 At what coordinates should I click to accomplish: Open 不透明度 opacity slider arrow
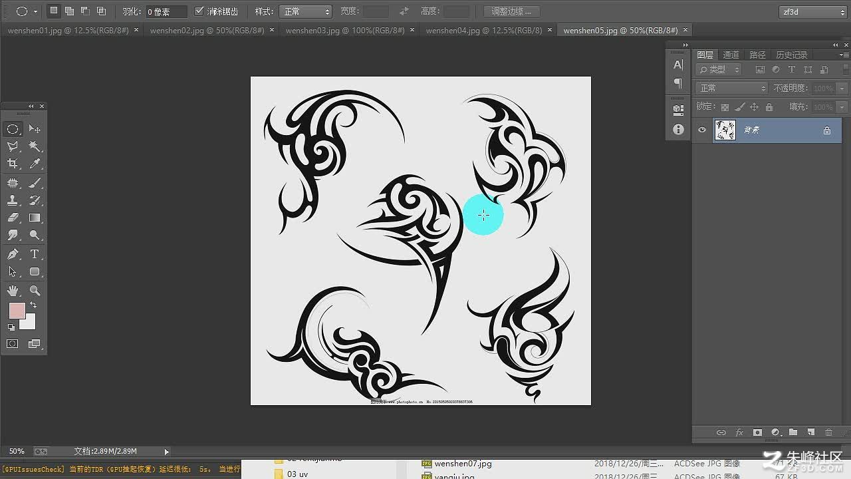[x=841, y=88]
